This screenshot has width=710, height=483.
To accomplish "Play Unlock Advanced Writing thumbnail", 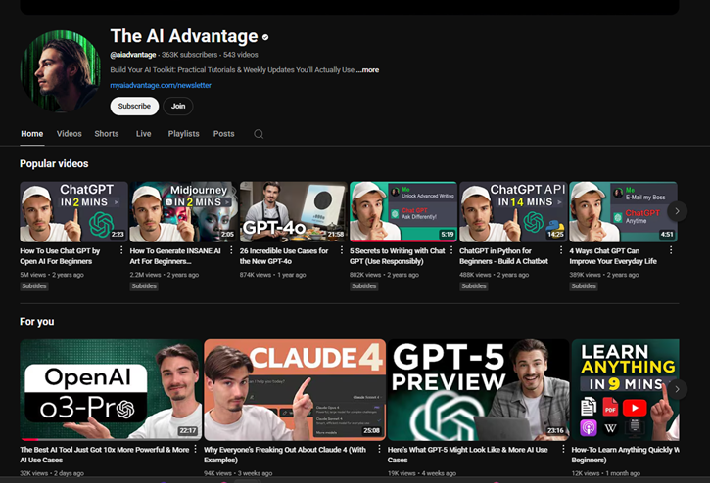I will pyautogui.click(x=403, y=211).
